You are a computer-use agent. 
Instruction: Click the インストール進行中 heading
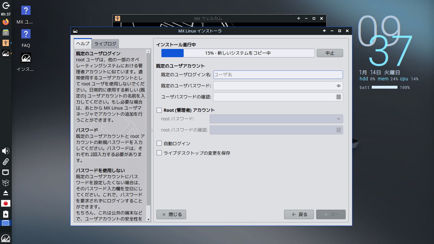[x=176, y=45]
